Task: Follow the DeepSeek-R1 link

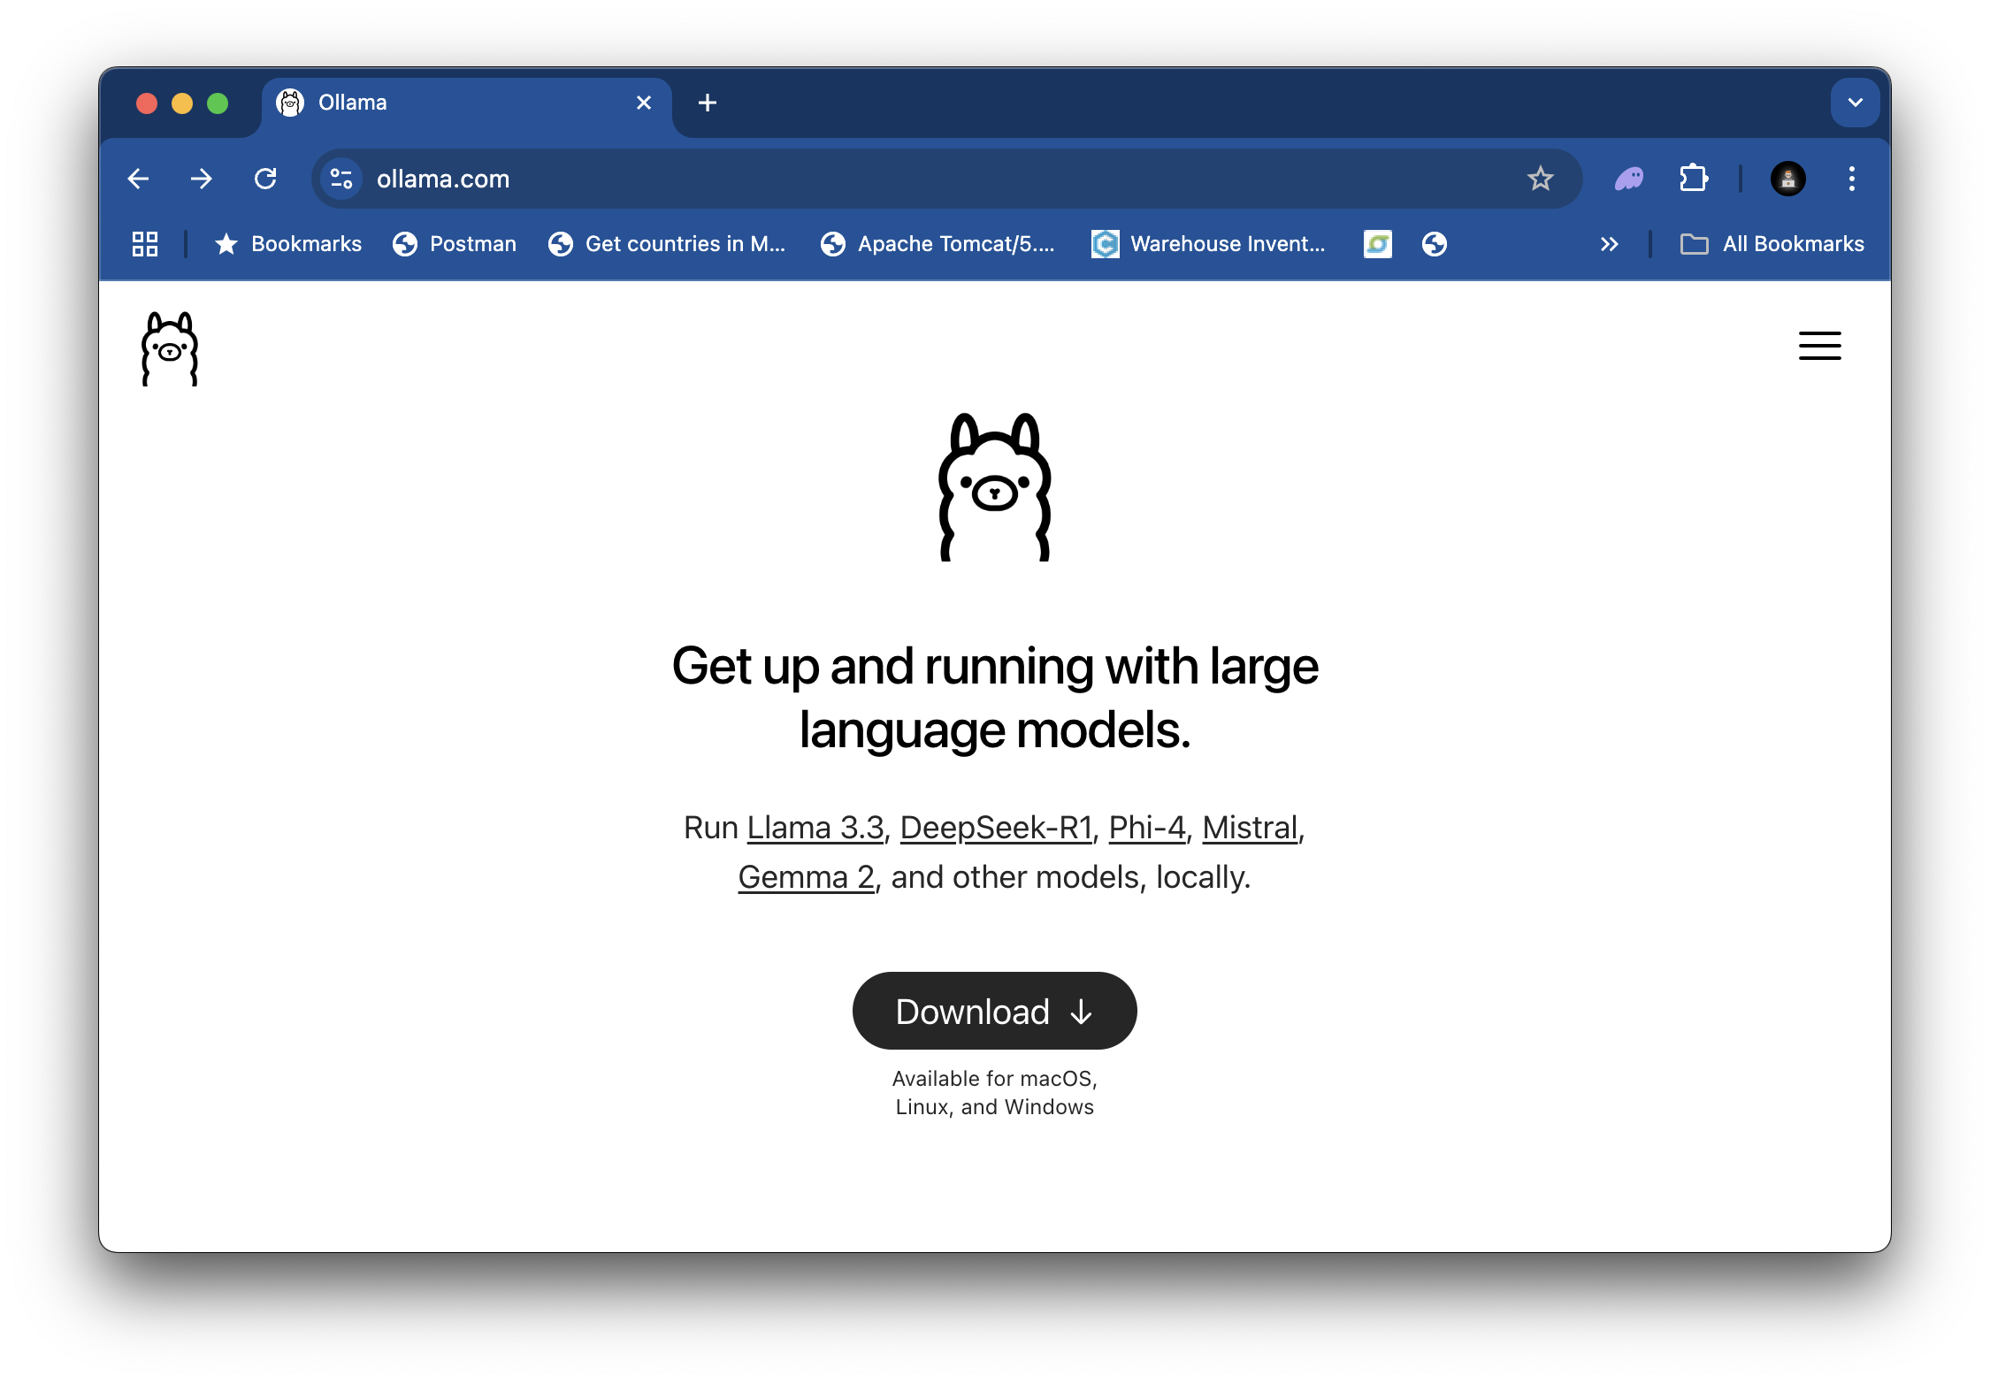Action: pyautogui.click(x=996, y=829)
